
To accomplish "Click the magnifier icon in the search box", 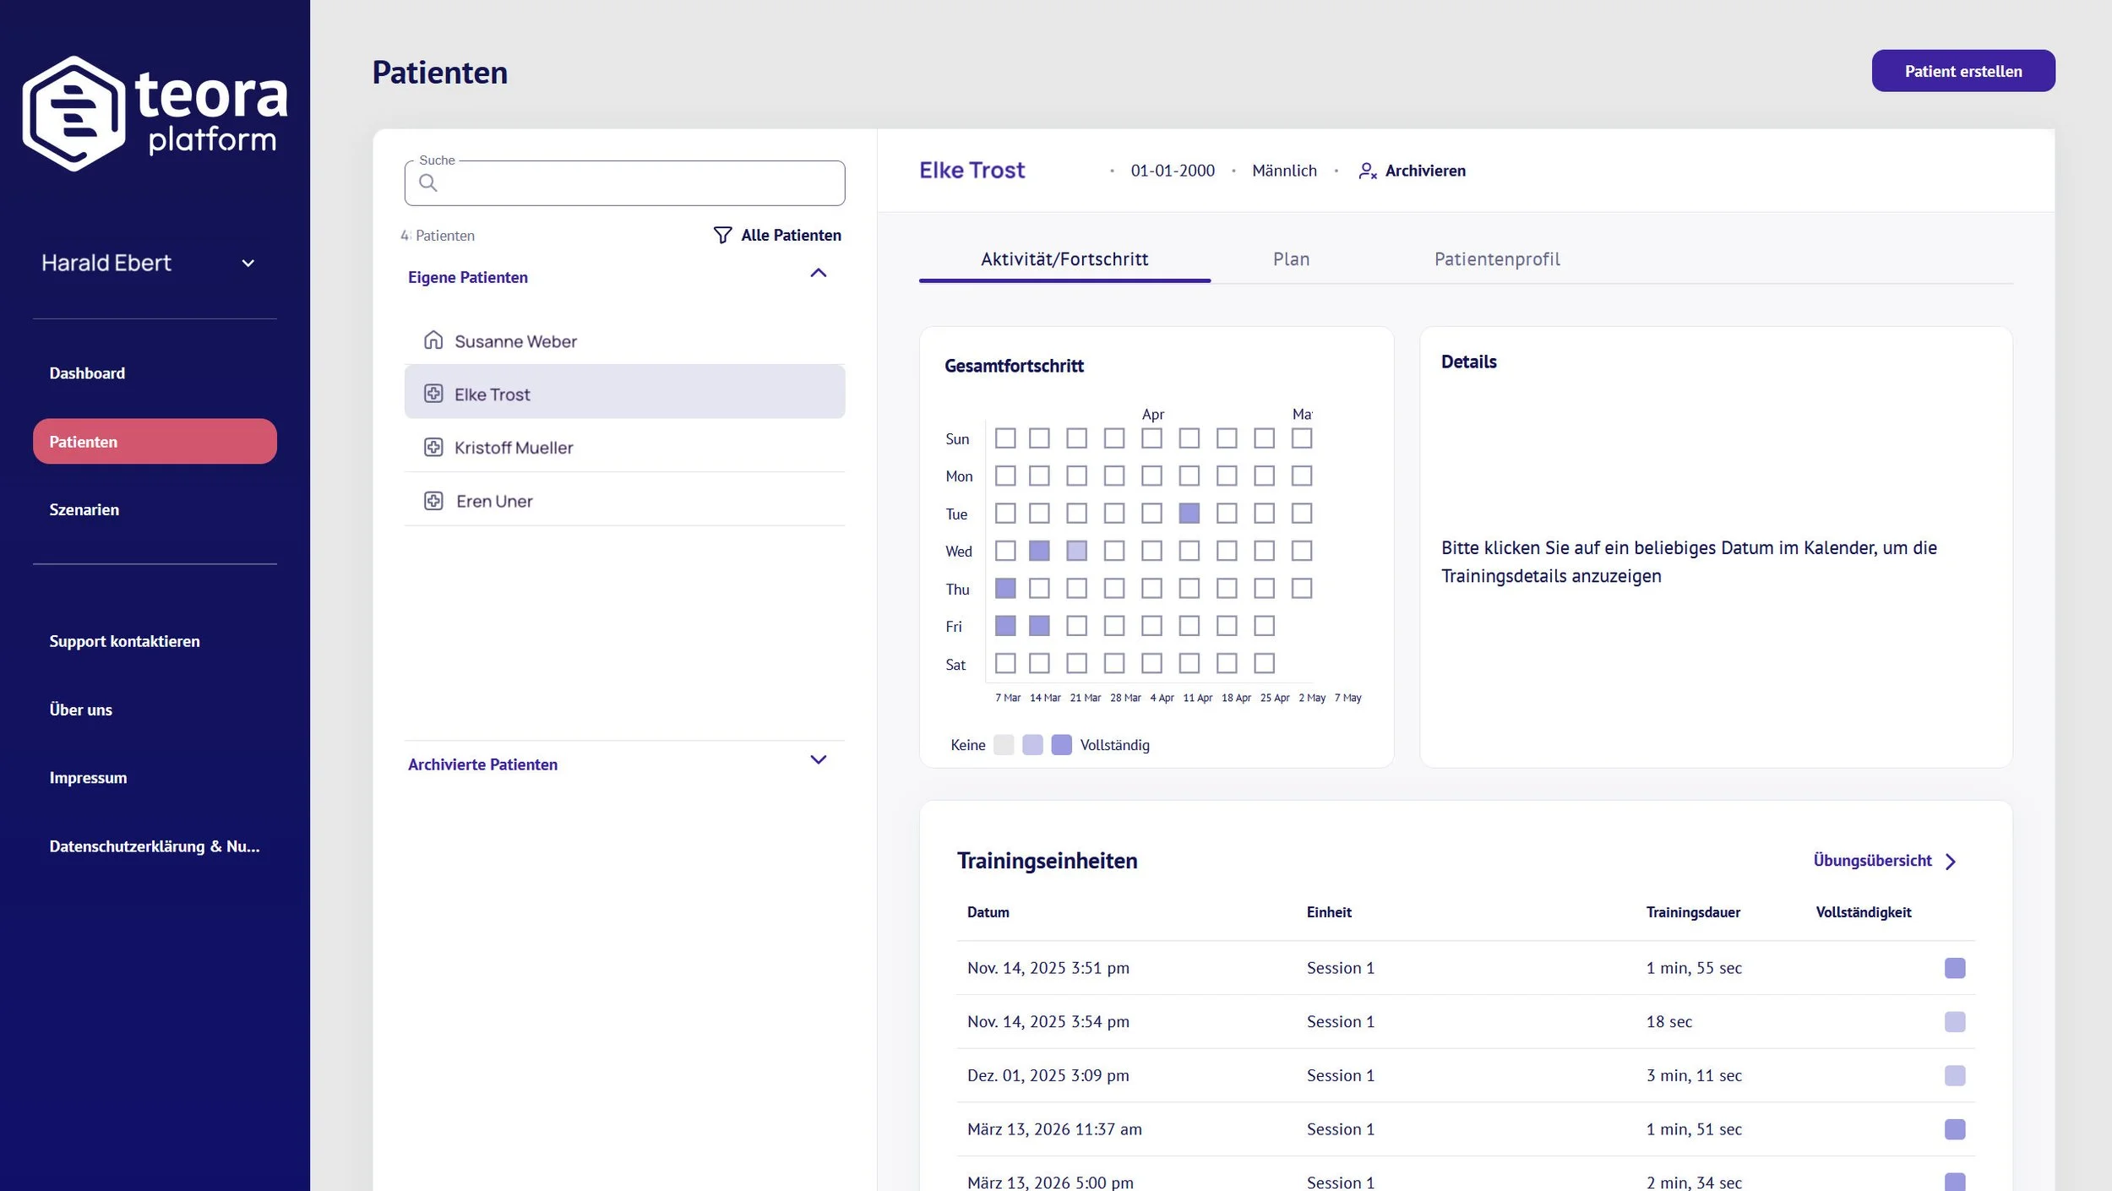I will (x=428, y=182).
